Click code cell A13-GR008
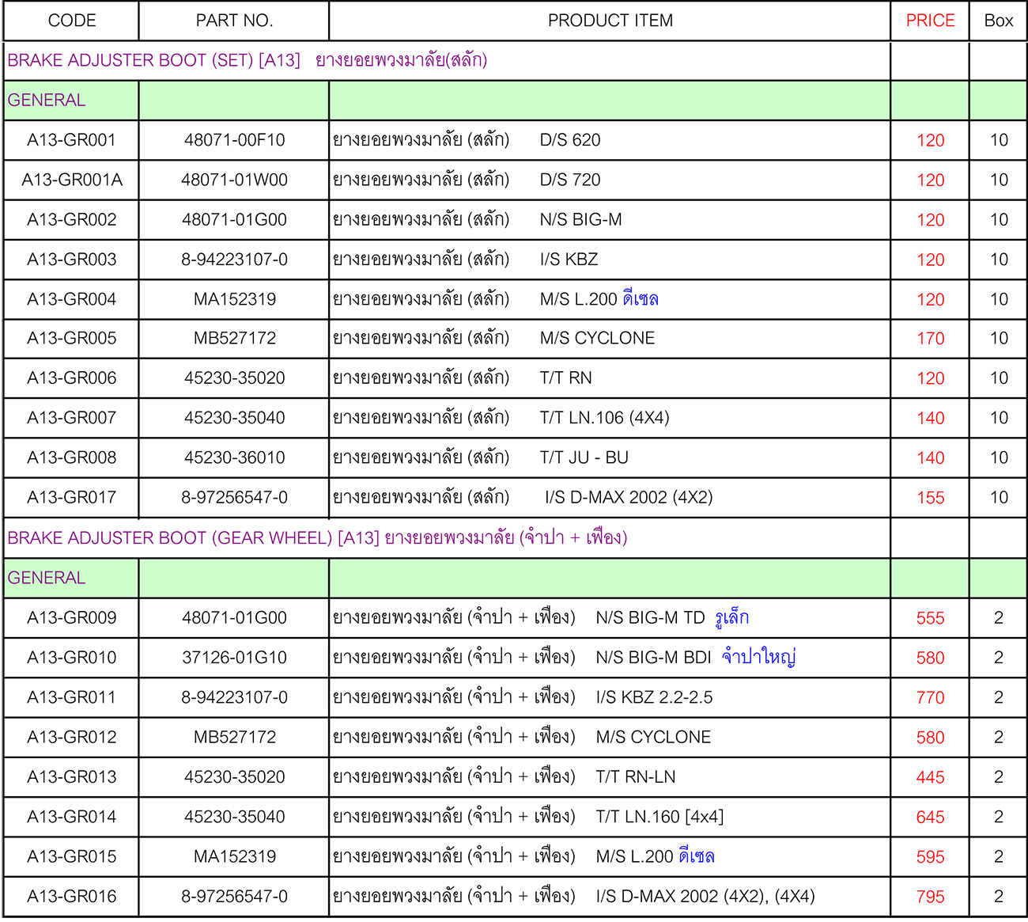Image resolution: width=1028 pixels, height=922 pixels. pyautogui.click(x=72, y=457)
